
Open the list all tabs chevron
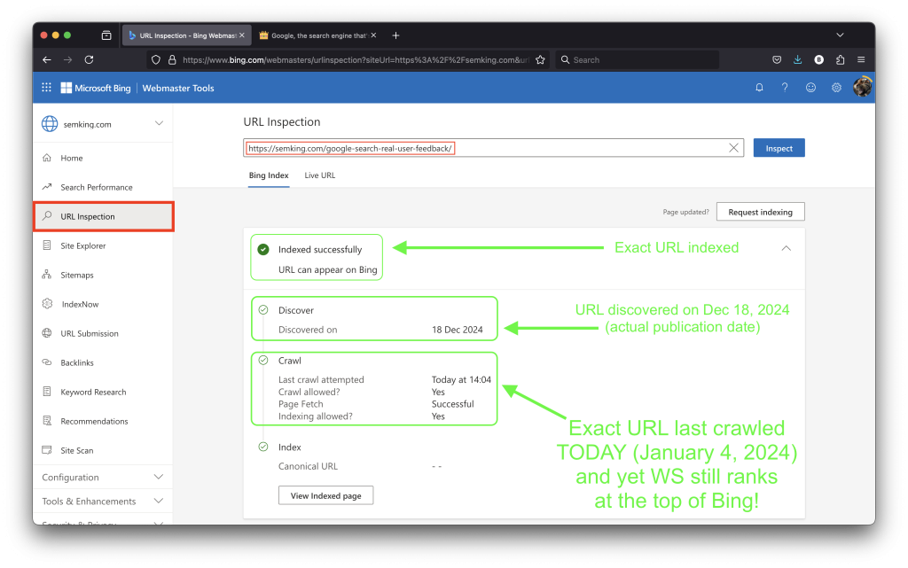click(x=840, y=35)
